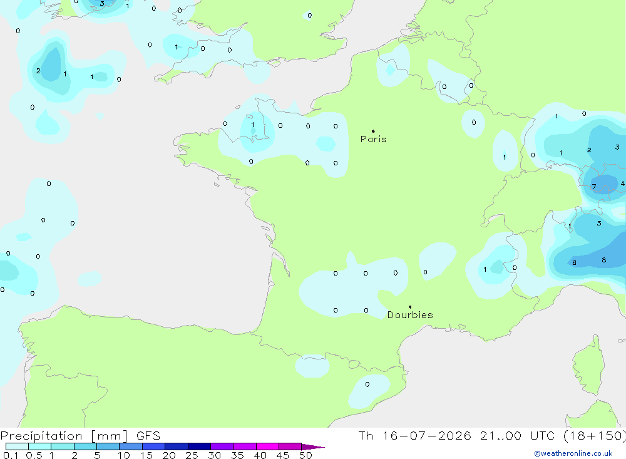Click the 2 mm value west of Cornwall

tap(38, 71)
